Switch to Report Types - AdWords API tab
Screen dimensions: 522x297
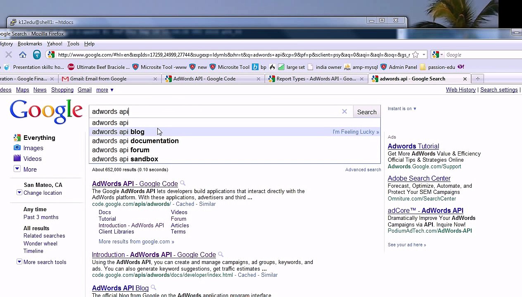[x=316, y=79]
